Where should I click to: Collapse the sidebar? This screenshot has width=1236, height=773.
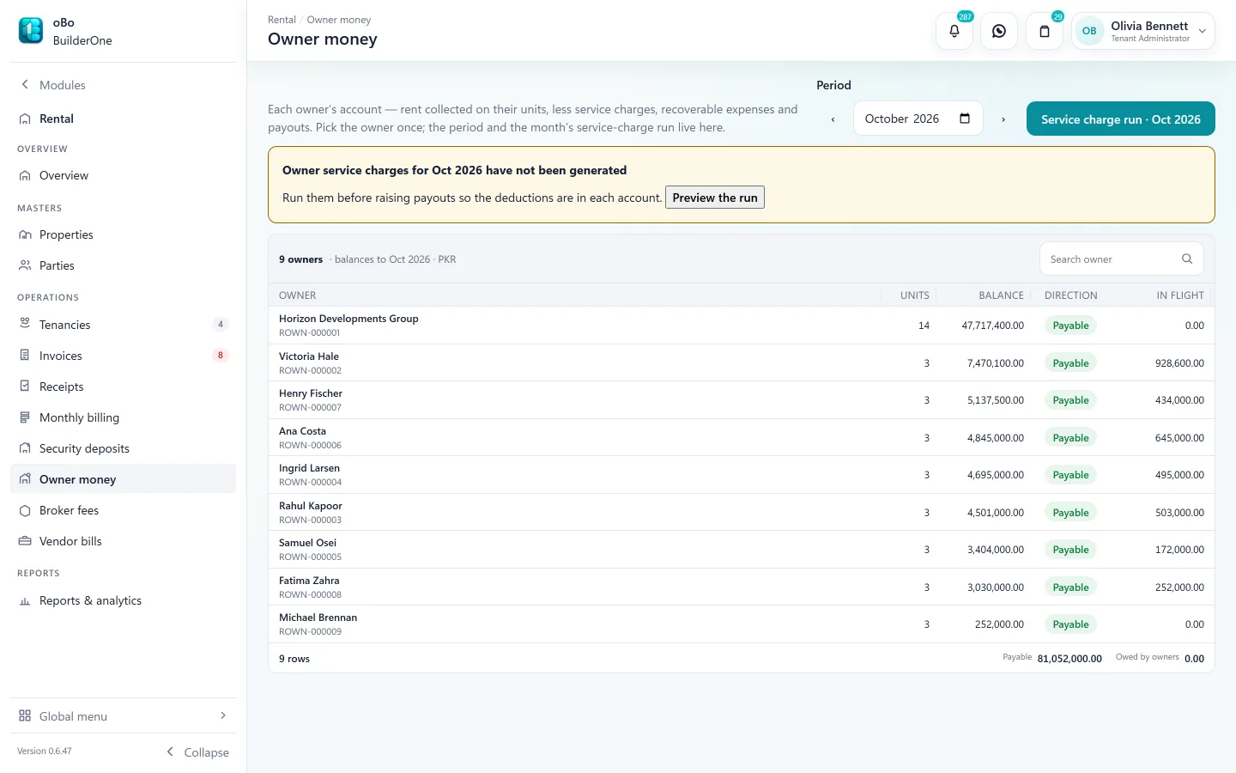coord(197,752)
